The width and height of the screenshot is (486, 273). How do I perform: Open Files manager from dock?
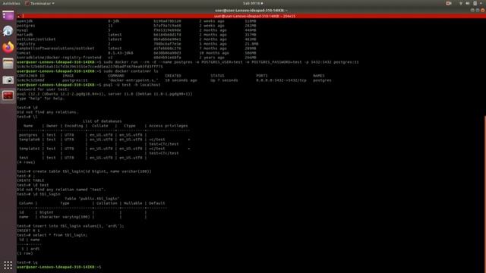(x=8, y=64)
